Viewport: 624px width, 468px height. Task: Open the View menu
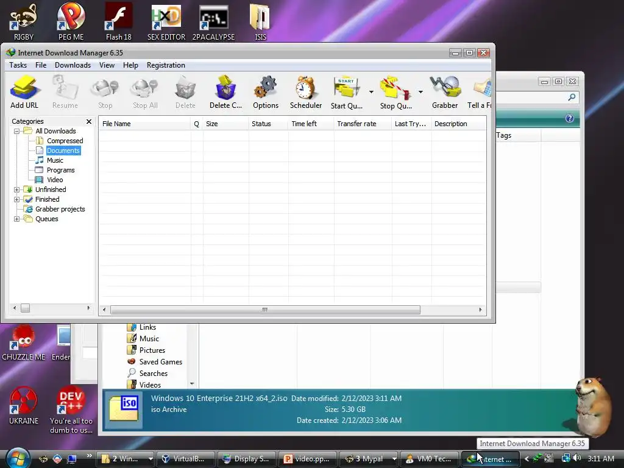(107, 65)
